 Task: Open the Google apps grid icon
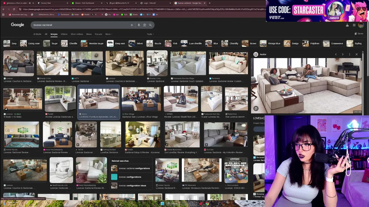(354, 25)
